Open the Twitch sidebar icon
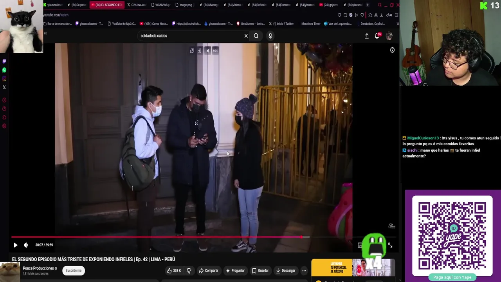This screenshot has height=282, width=501. point(4,61)
